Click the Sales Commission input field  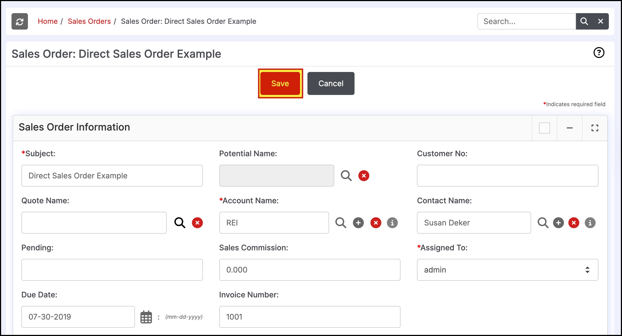point(310,270)
